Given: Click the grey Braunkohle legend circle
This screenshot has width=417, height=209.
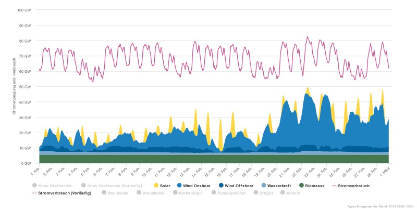Looking at the screenshot, I should 139,193.
